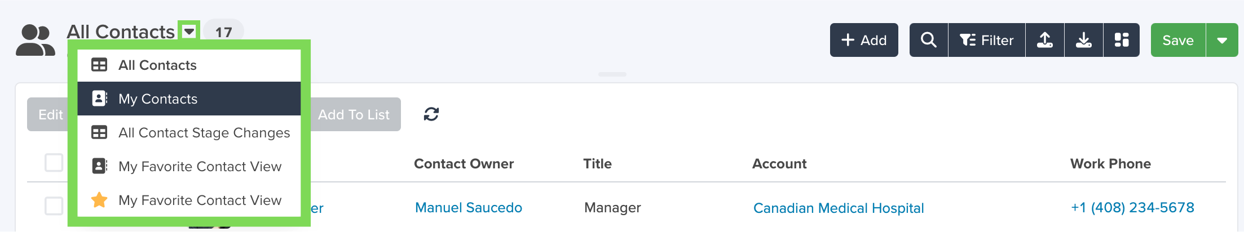1244x232 pixels.
Task: Check the first contact row checkbox
Action: 54,206
